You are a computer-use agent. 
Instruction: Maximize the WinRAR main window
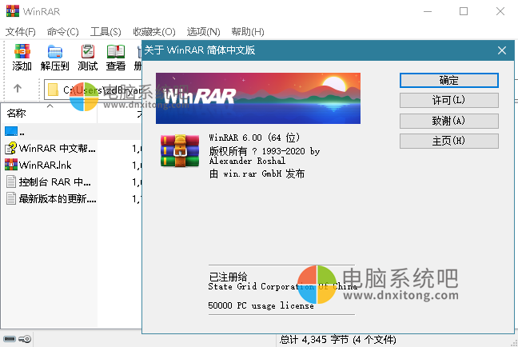point(464,11)
